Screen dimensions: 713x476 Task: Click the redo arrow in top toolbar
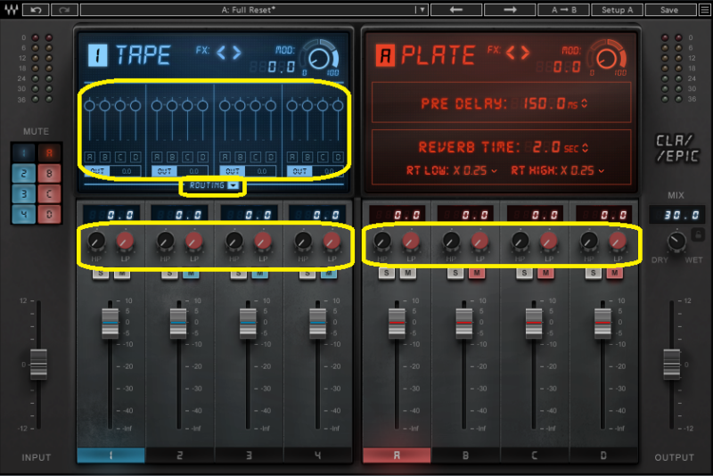(x=63, y=10)
